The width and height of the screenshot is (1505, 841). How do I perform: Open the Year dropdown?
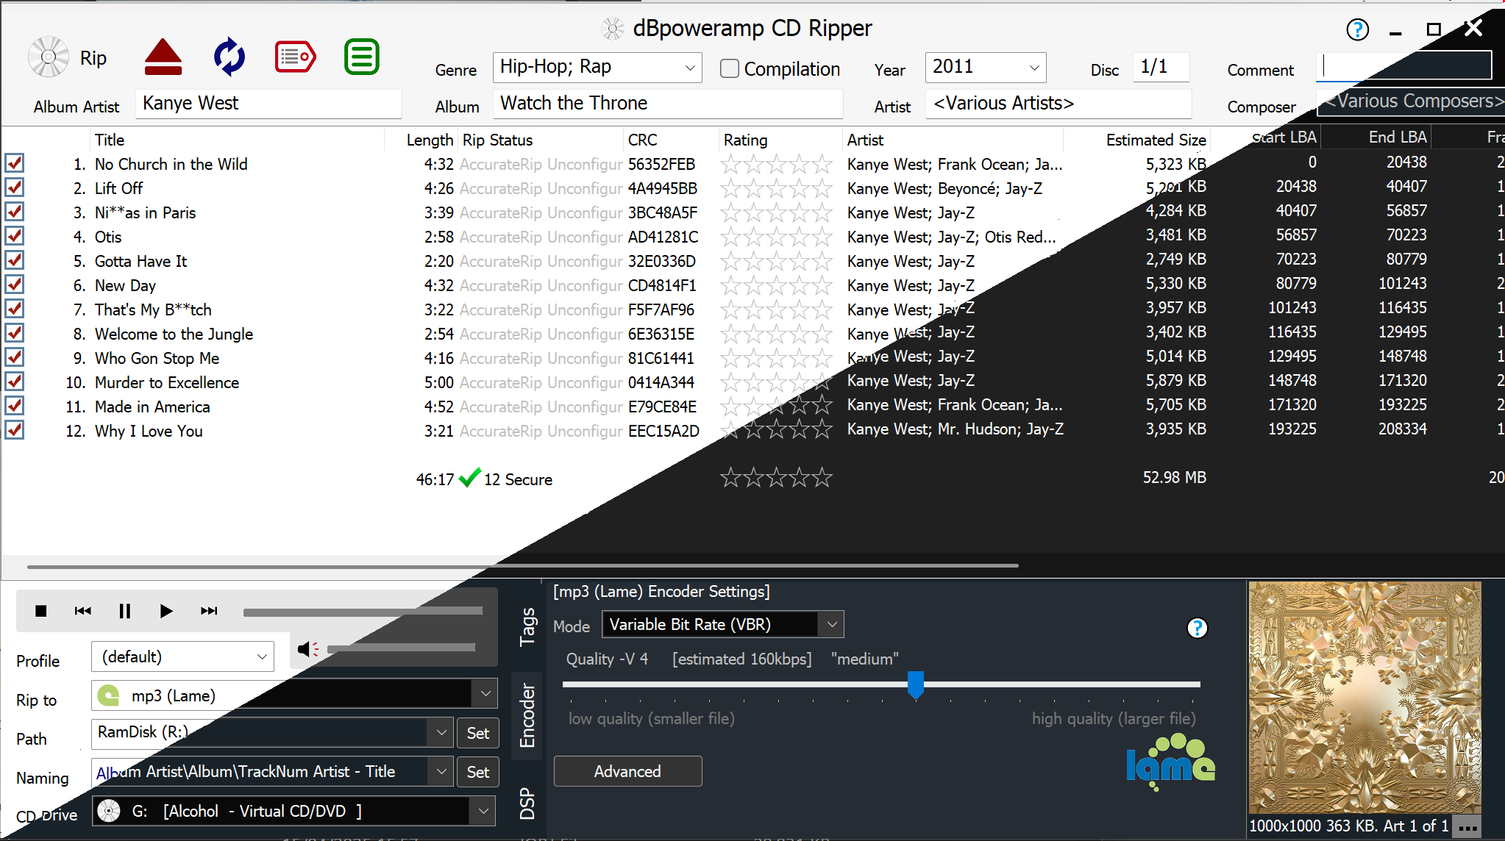coord(1034,68)
